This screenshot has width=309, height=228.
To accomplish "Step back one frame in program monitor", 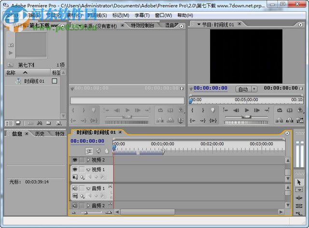I will tap(236, 110).
